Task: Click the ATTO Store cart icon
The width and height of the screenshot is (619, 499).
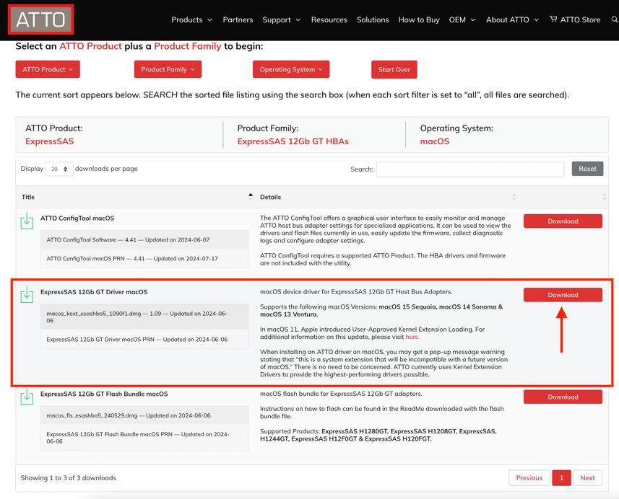Action: [x=553, y=19]
